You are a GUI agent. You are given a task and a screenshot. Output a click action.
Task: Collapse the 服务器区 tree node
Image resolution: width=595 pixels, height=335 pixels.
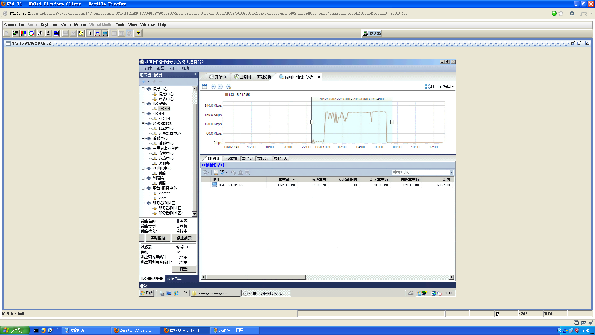(x=143, y=104)
